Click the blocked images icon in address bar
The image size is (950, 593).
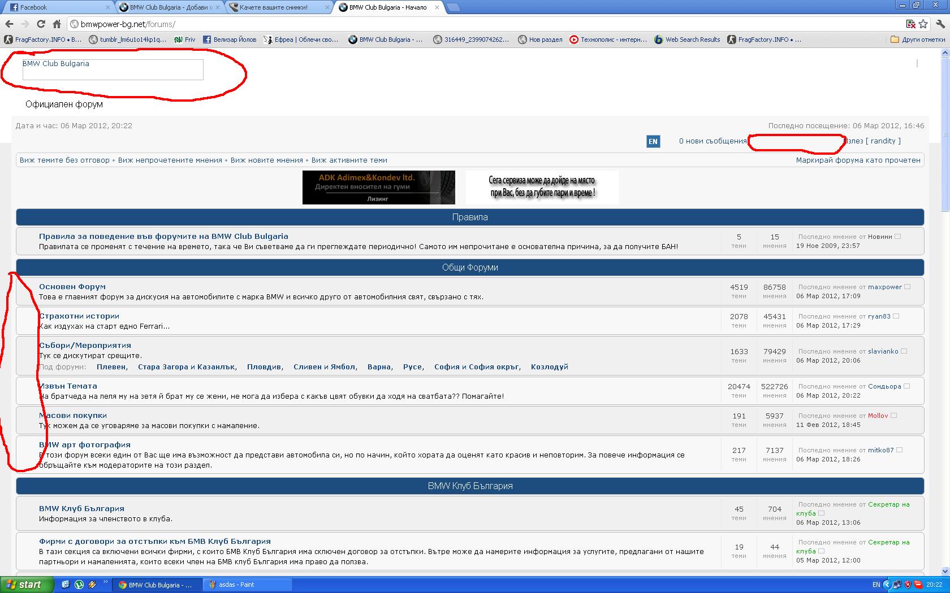[x=910, y=24]
